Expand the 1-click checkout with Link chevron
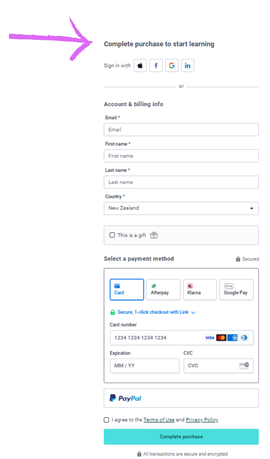 [x=193, y=312]
